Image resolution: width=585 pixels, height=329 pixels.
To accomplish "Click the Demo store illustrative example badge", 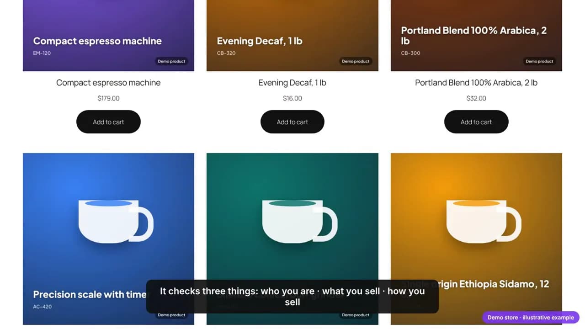I will [531, 318].
